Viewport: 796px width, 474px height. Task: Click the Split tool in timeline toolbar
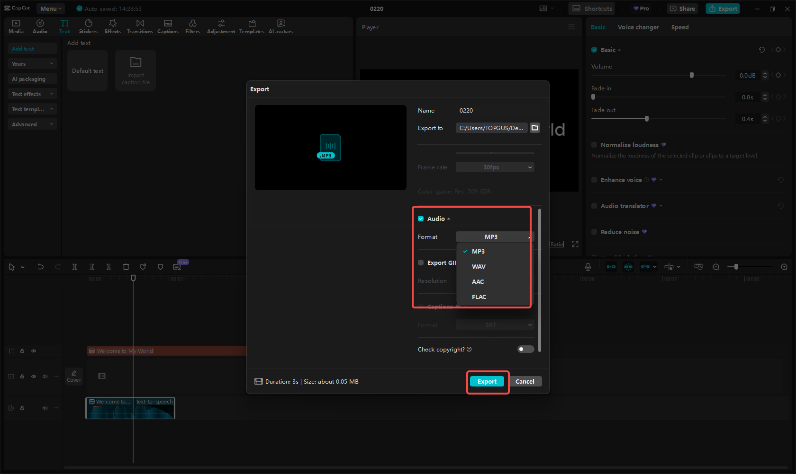pyautogui.click(x=75, y=267)
